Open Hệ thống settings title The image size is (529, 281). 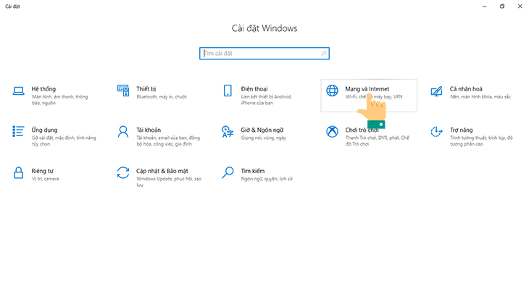coord(43,89)
